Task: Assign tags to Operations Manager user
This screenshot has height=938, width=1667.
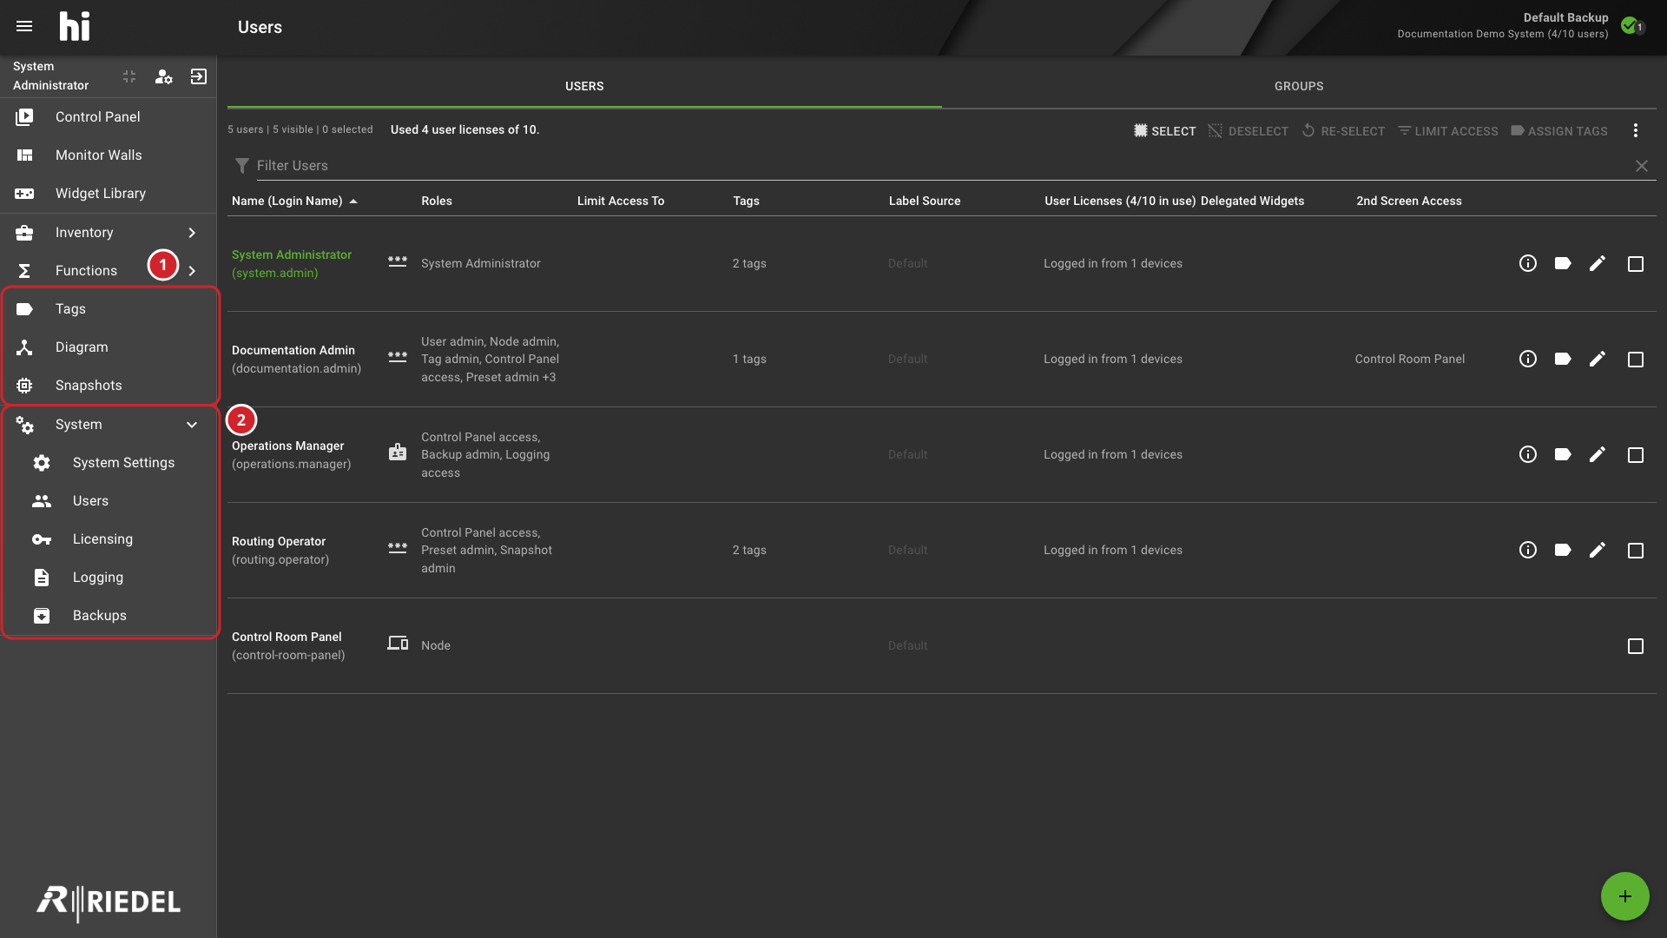Action: click(1563, 454)
